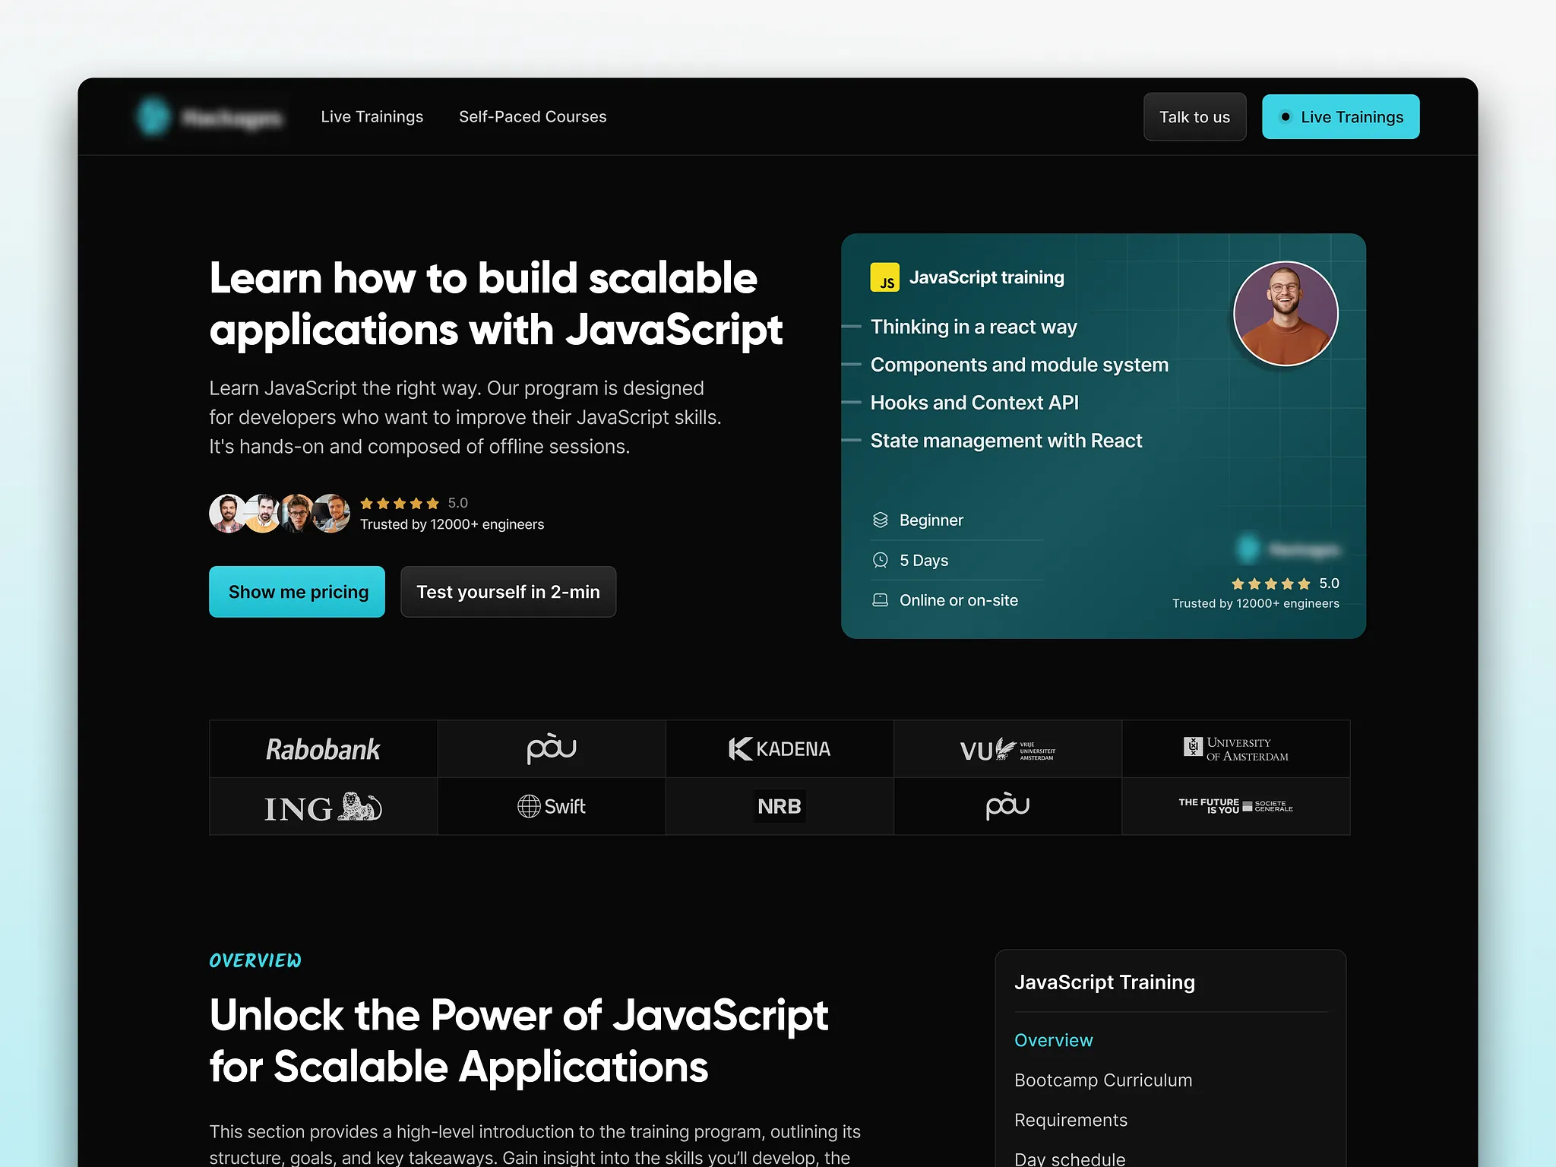Click the clock icon beside 5 Days
Image resolution: width=1556 pixels, height=1167 pixels.
point(880,560)
